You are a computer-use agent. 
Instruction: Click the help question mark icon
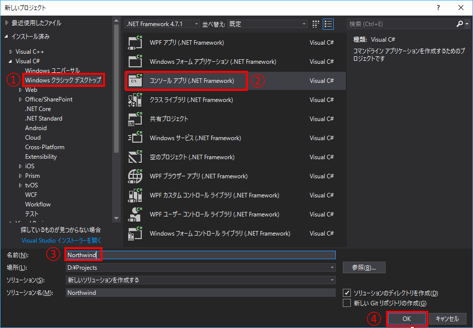tap(438, 8)
